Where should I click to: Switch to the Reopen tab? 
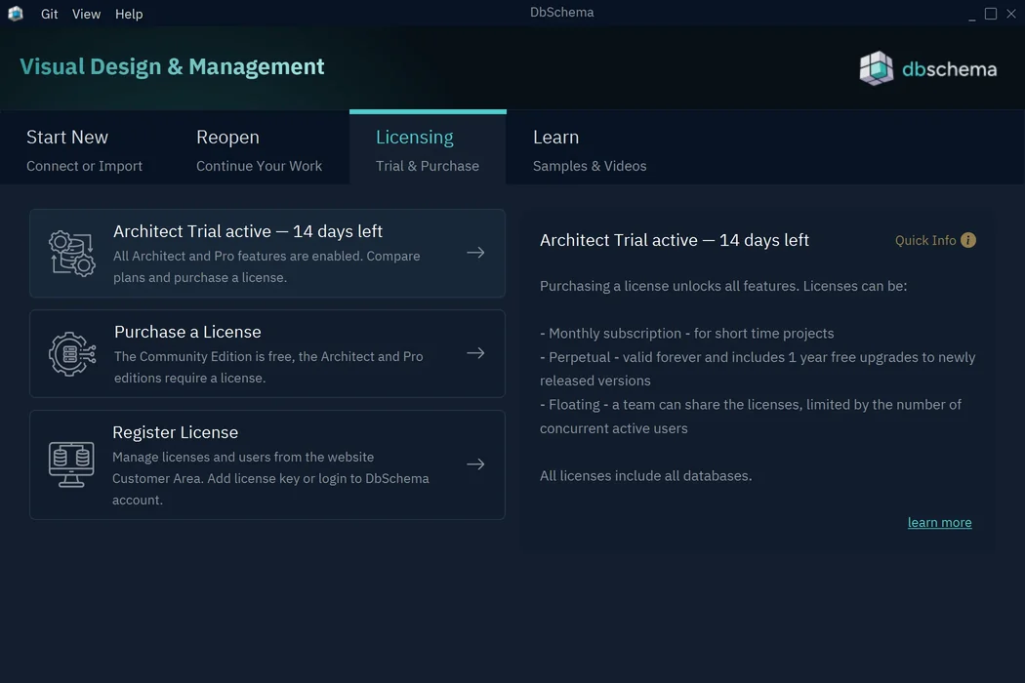259,149
